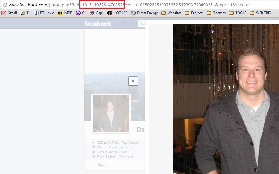Open the WEB TRIX bookmark folder
The image size is (279, 174).
pos(260,13)
